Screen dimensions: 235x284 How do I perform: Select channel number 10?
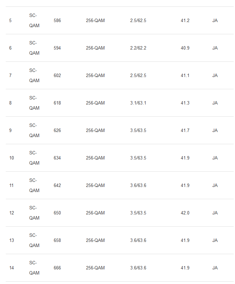(x=12, y=158)
